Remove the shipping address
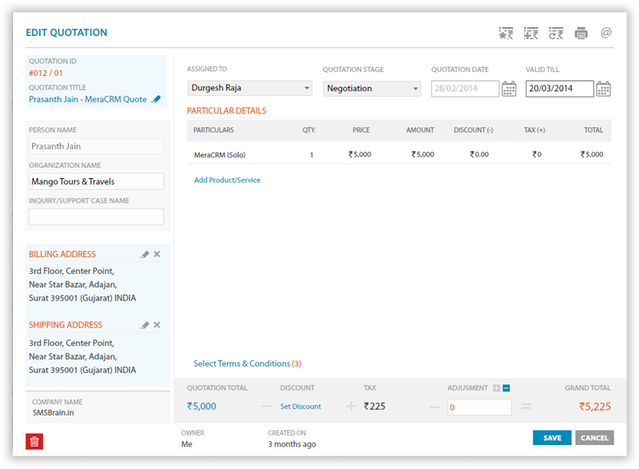Image resolution: width=639 pixels, height=469 pixels. tap(157, 325)
